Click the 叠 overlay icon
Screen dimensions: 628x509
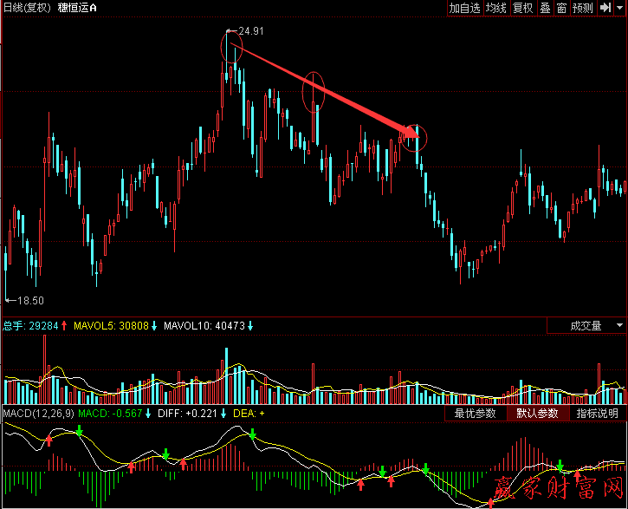[545, 8]
